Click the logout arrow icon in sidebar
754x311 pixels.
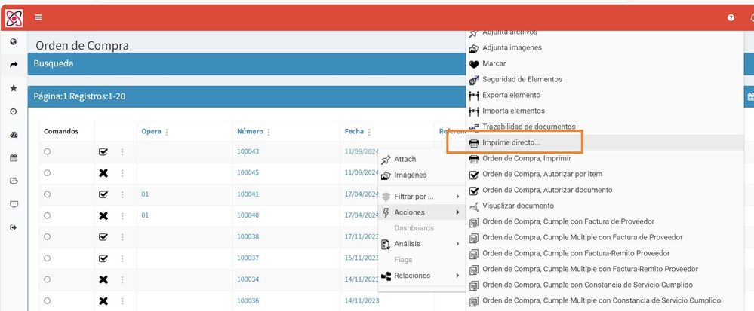tap(14, 227)
